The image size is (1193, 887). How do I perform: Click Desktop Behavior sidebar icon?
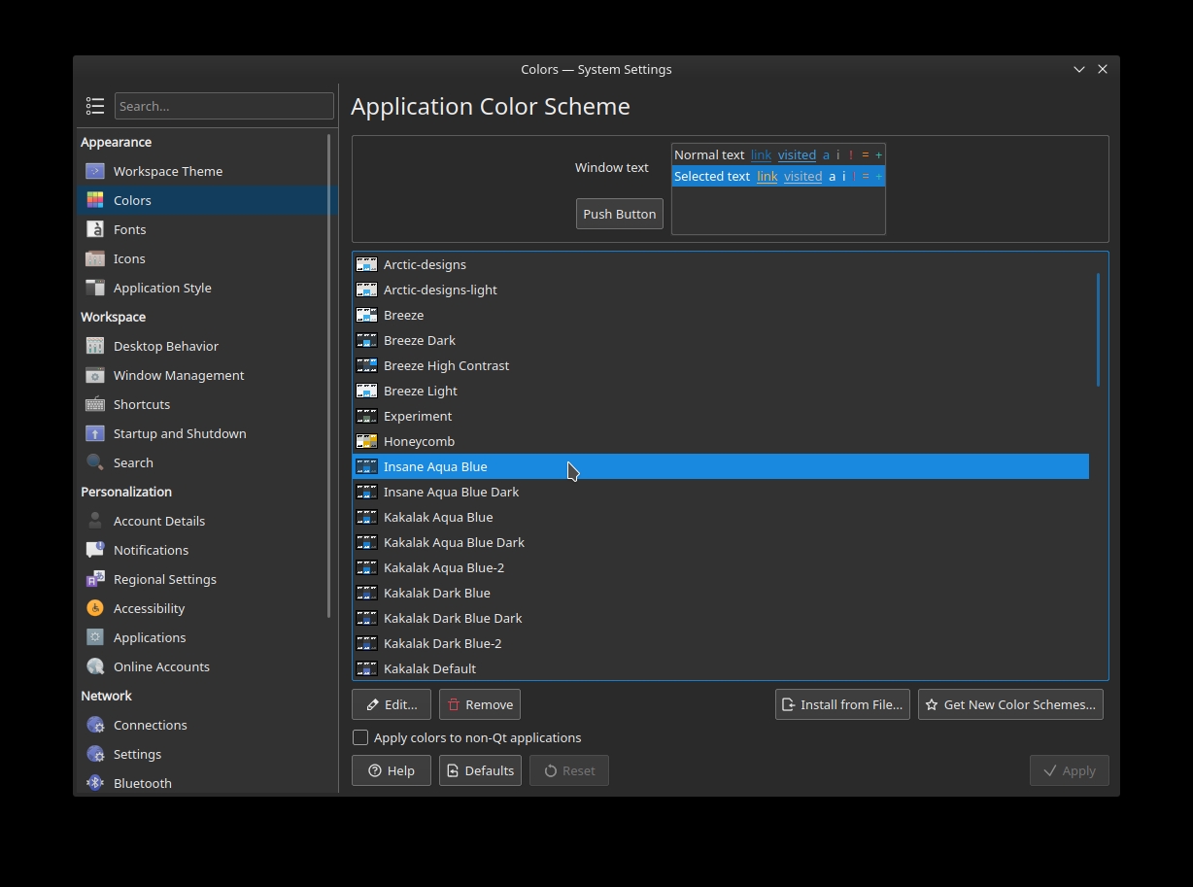[95, 346]
